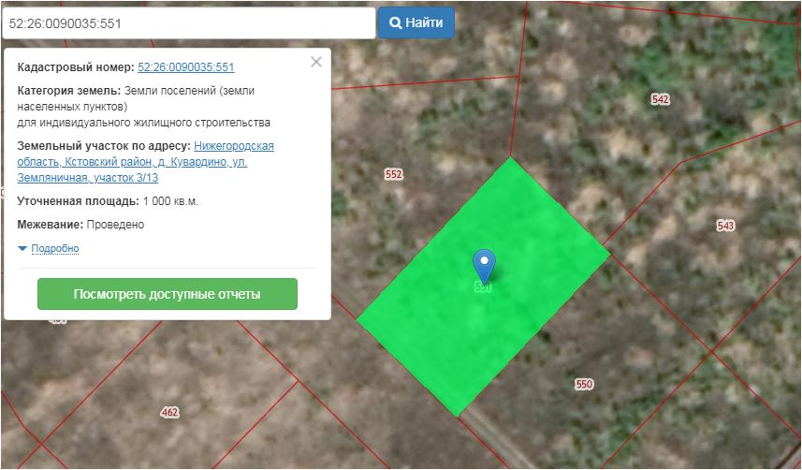Click Посмотреть доступные отчеты button
Screen dimensions: 802x470
(167, 294)
